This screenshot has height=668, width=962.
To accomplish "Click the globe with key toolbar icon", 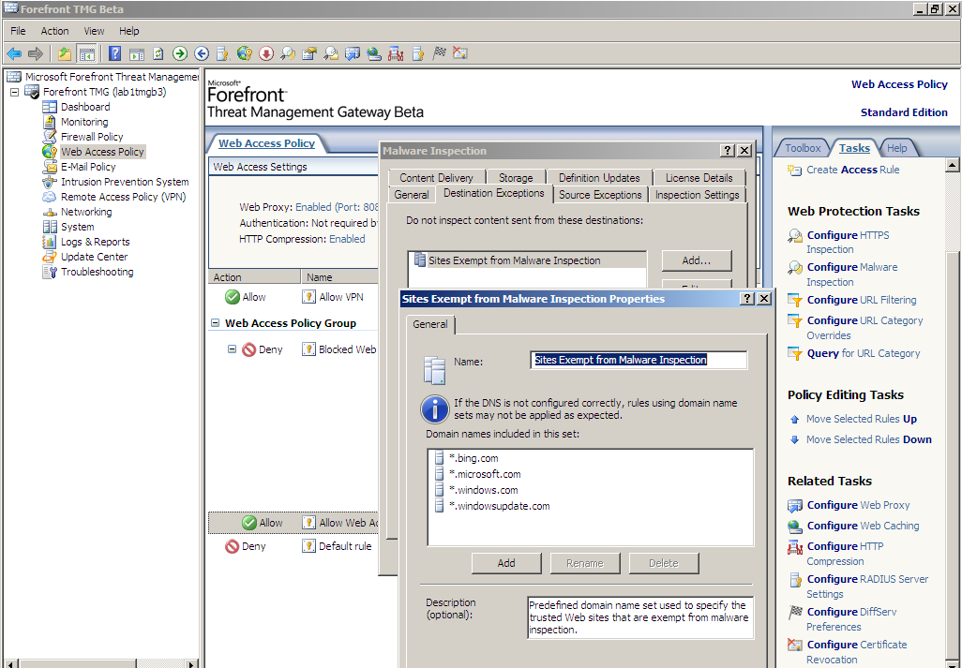I will [x=244, y=54].
